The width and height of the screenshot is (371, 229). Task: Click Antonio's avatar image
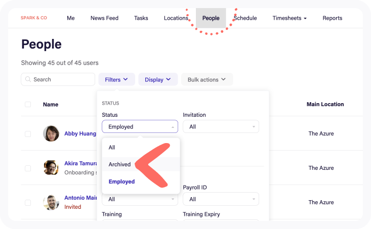[x=51, y=202]
